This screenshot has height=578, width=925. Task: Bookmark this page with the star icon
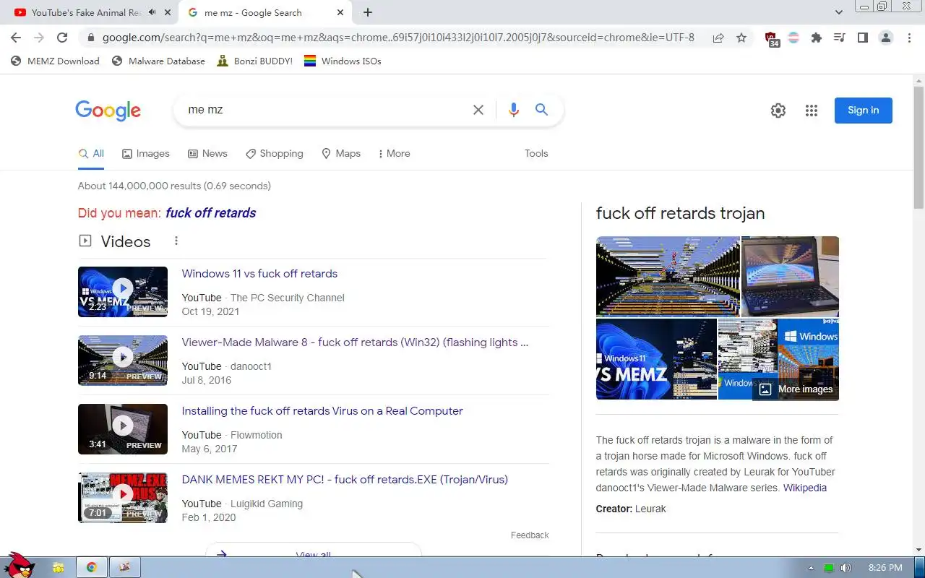click(x=741, y=38)
